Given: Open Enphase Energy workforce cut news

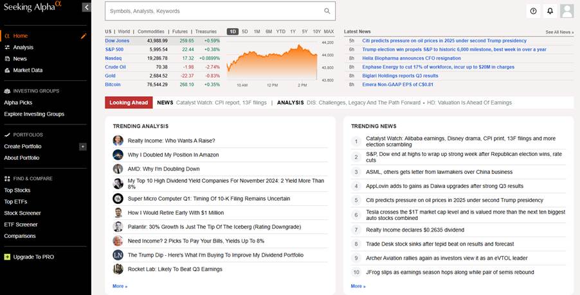Looking at the screenshot, I should point(439,67).
